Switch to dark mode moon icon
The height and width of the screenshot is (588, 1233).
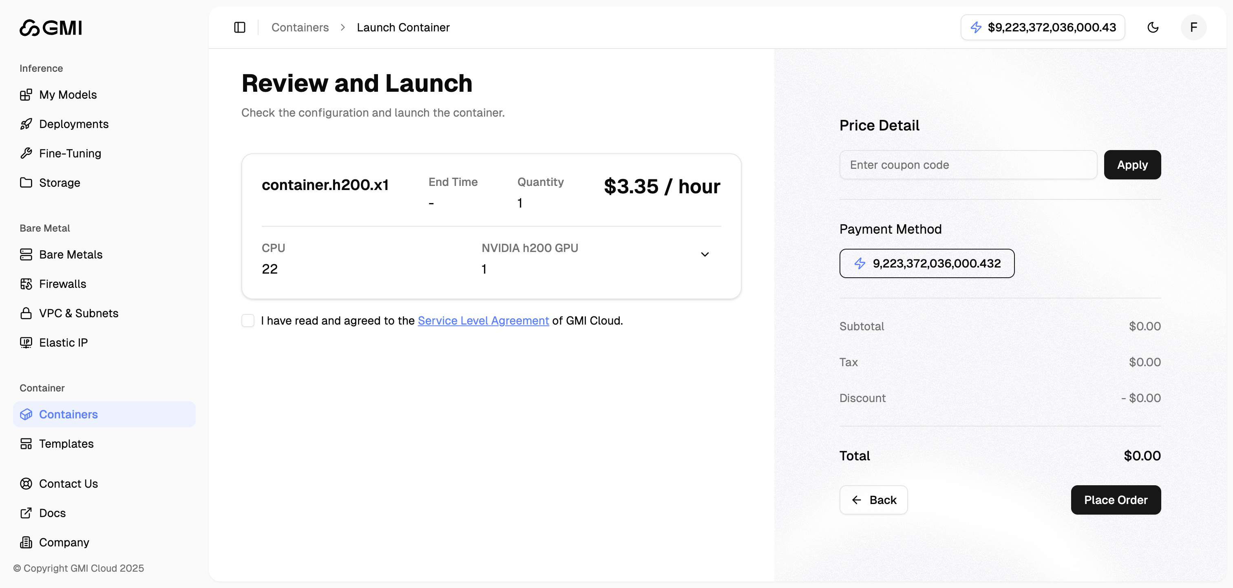[x=1153, y=27]
